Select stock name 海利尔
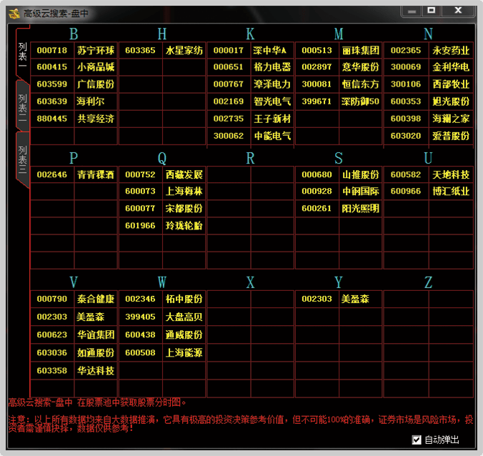 (91, 101)
